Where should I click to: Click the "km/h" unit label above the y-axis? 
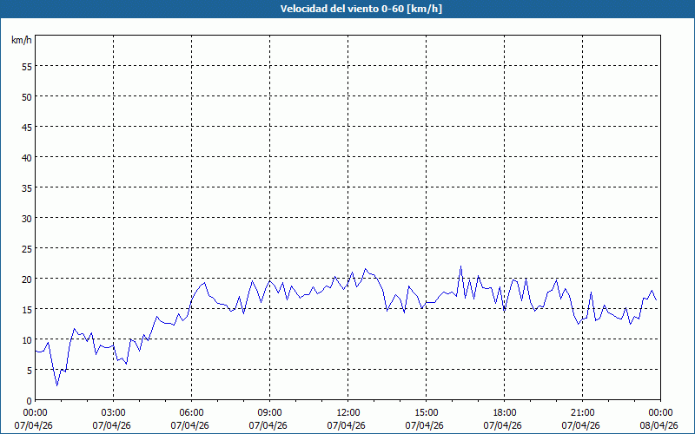pyautogui.click(x=21, y=41)
